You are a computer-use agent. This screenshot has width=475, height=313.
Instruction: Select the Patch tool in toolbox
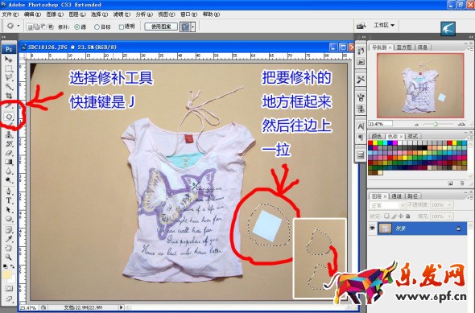[9, 117]
